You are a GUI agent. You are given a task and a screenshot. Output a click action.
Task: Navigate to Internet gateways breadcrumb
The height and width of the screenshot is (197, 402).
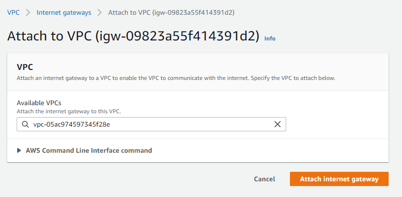[x=64, y=12]
